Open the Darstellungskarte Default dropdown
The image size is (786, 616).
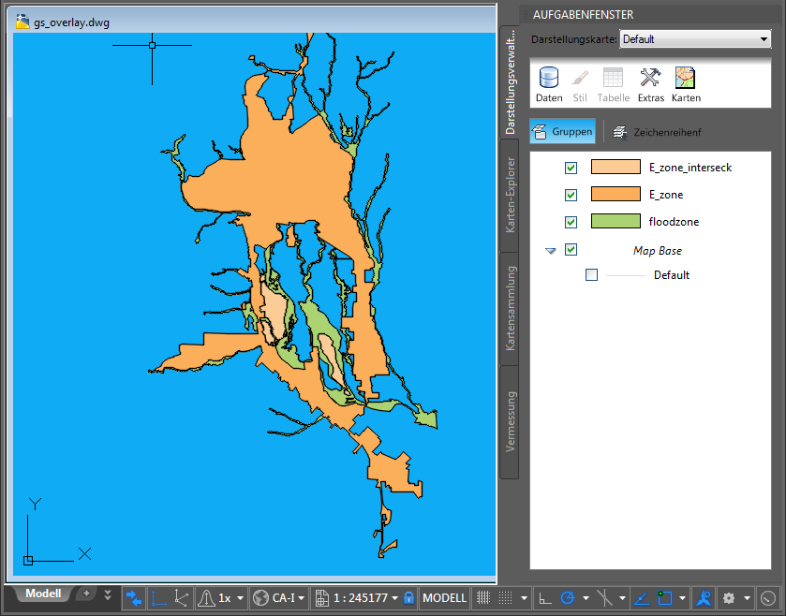click(694, 39)
